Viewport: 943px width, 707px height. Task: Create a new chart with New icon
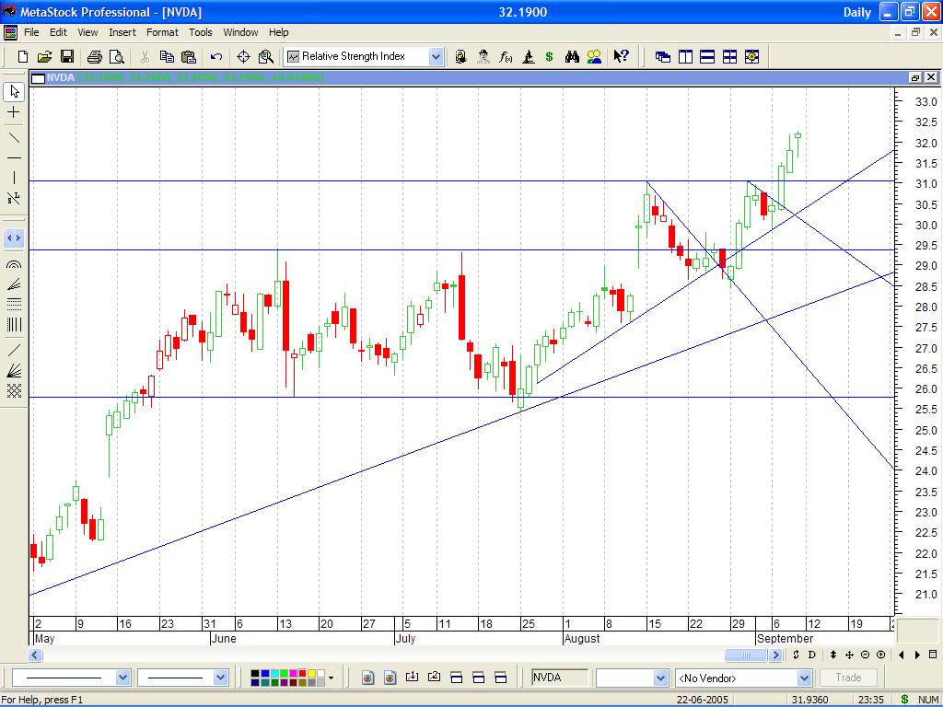tap(23, 56)
